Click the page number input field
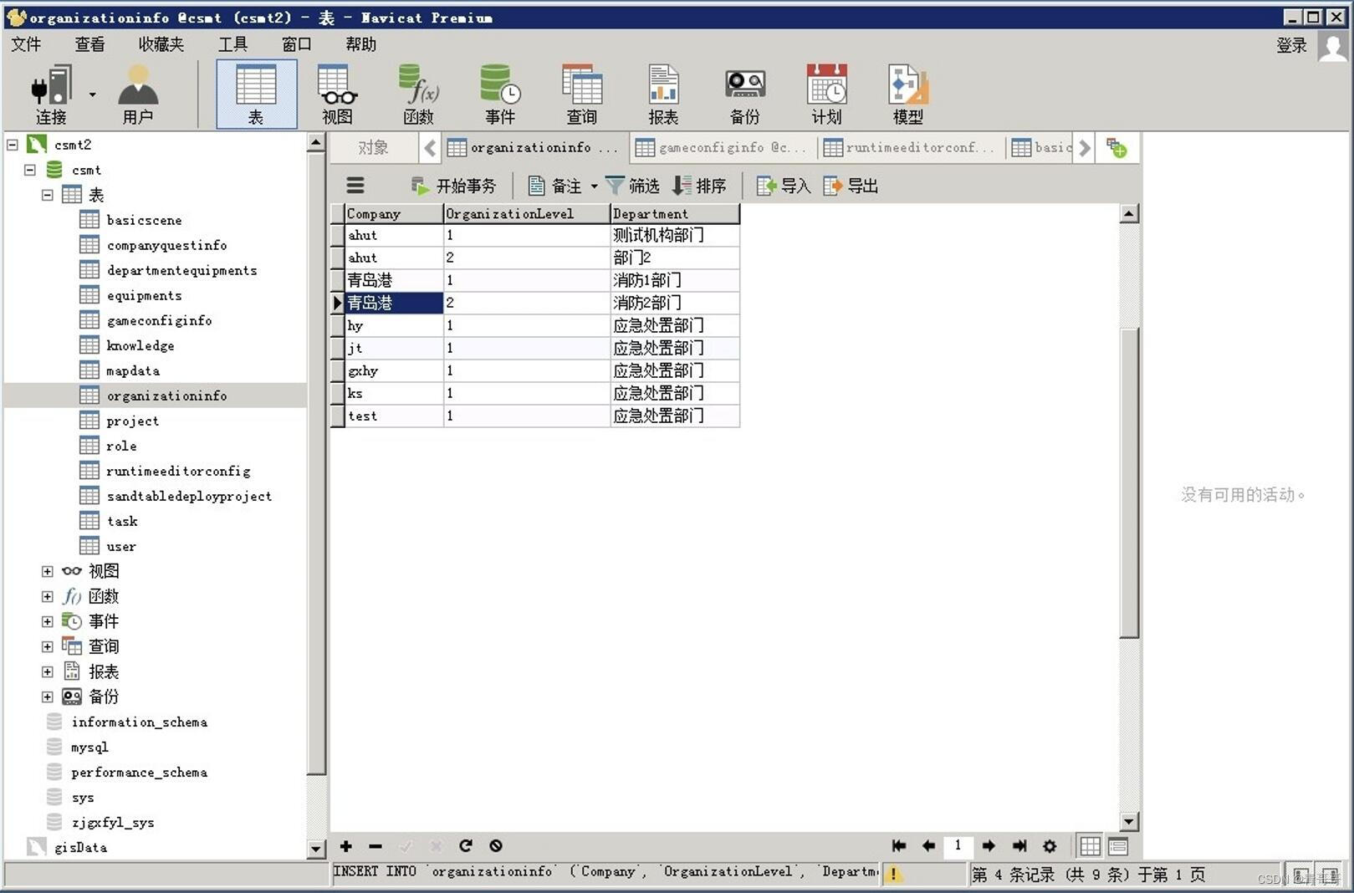 coord(958,846)
